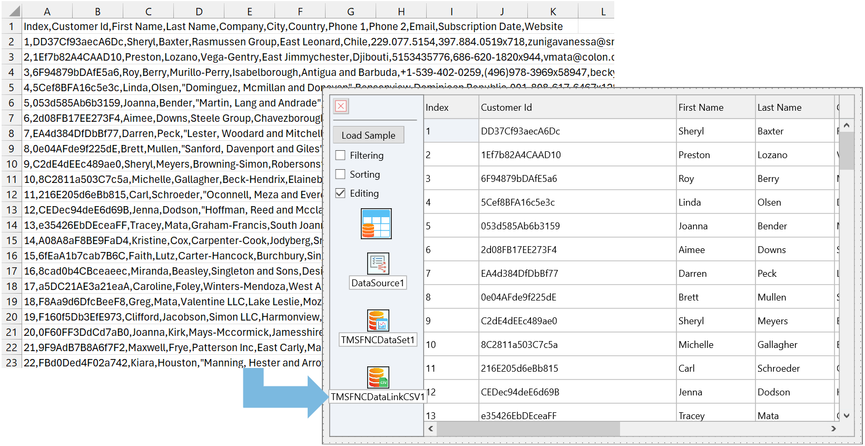
Task: Select spreadsheet column D header
Action: tap(199, 11)
